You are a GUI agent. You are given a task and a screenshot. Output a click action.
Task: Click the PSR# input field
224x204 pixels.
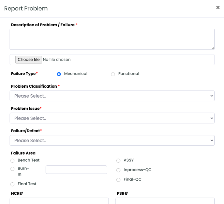(x=165, y=201)
